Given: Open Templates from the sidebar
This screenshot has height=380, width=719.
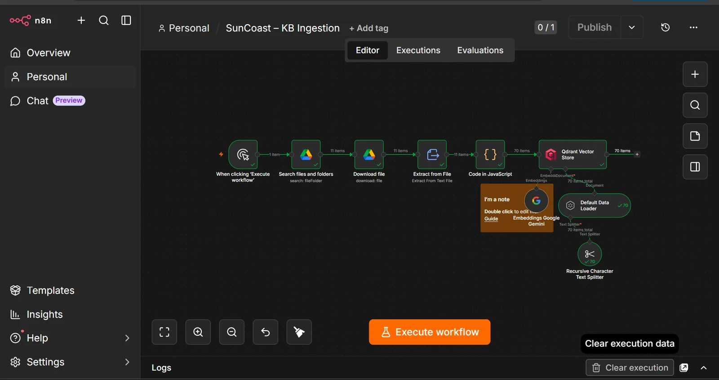Looking at the screenshot, I should (70, 291).
